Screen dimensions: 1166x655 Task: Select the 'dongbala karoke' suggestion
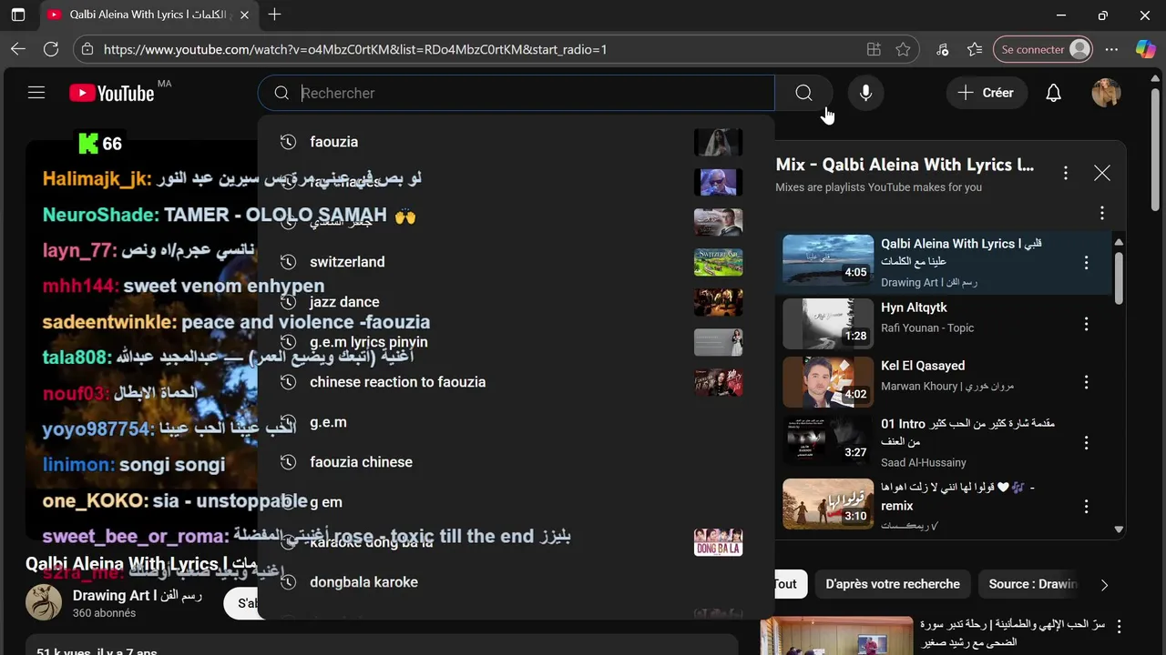pos(516,582)
